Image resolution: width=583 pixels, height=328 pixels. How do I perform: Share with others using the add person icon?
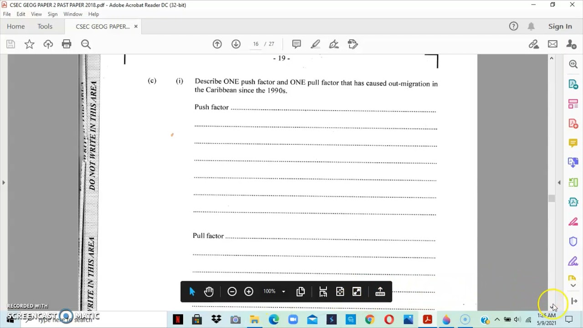(571, 44)
